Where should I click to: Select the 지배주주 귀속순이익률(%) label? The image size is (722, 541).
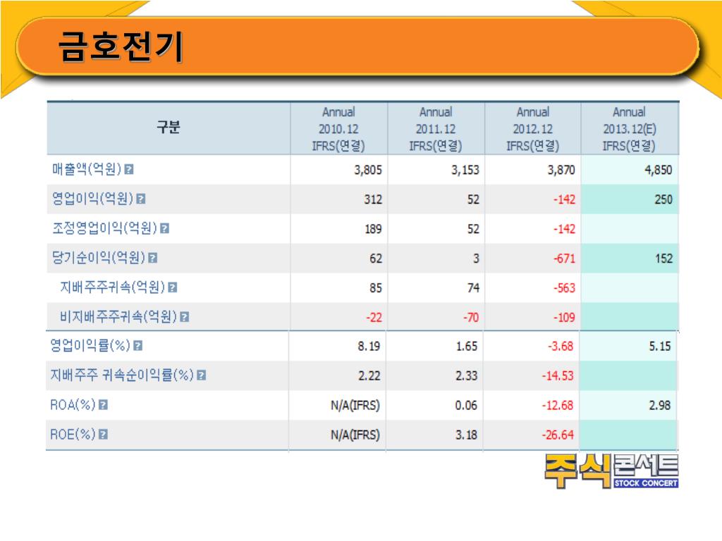coord(121,375)
